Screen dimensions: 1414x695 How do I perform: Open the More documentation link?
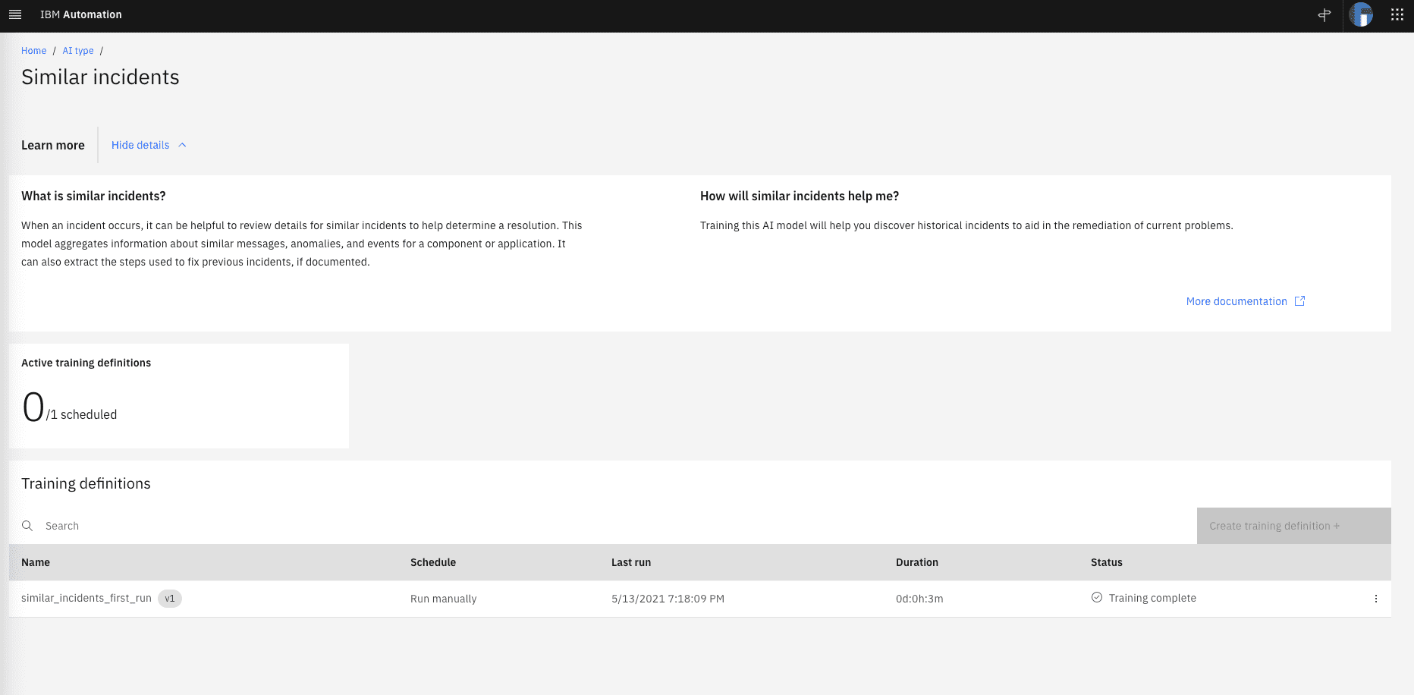click(x=1236, y=301)
